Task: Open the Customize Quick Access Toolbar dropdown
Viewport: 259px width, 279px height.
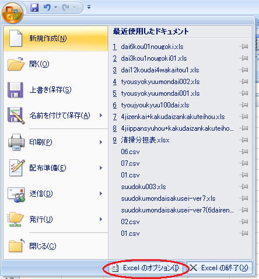Action: coord(89,8)
